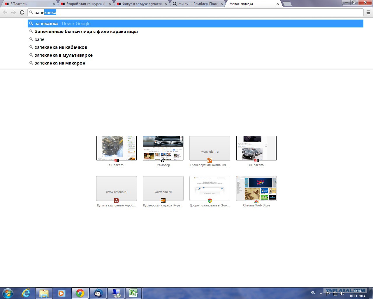373x299 pixels.
Task: Open the Action Center flag tray icon
Action: click(328, 293)
